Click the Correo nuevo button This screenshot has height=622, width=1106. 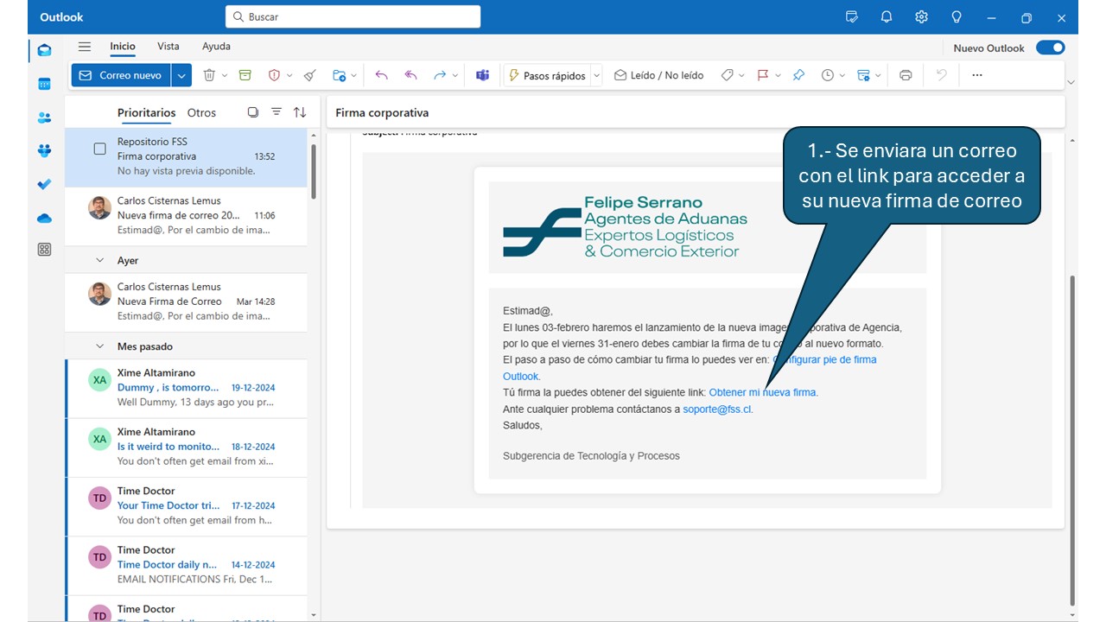coord(121,75)
